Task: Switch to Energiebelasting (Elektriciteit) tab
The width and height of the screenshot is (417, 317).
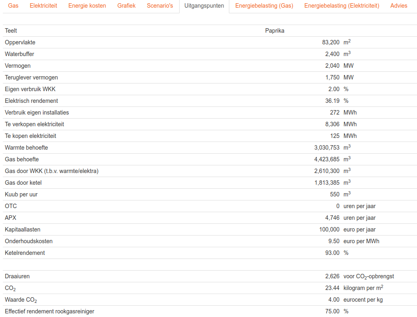Action: tap(342, 6)
